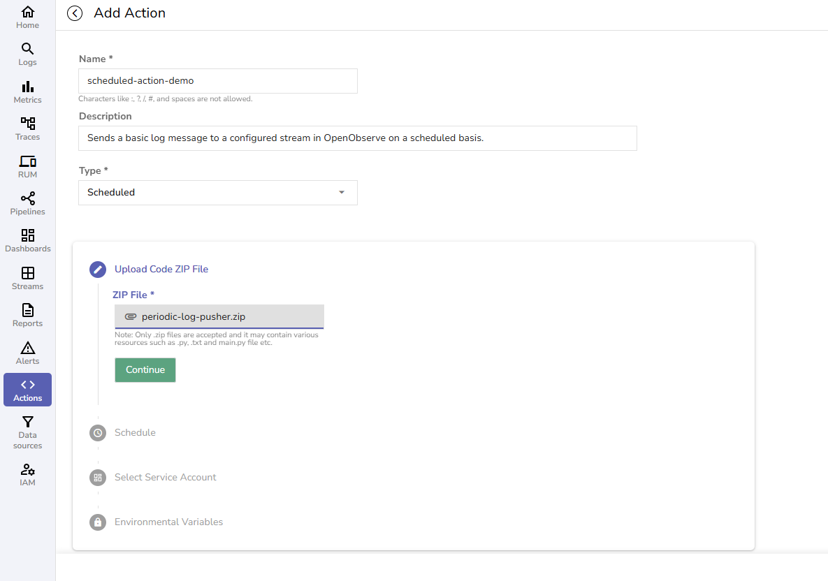This screenshot has width=828, height=581.
Task: Open the Home page
Action: click(x=27, y=16)
